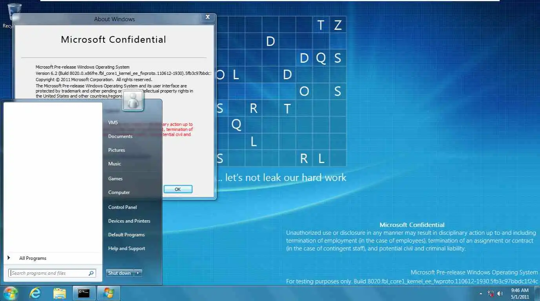Image resolution: width=540 pixels, height=301 pixels.
Task: Open Pictures from Start menu
Action: click(117, 150)
